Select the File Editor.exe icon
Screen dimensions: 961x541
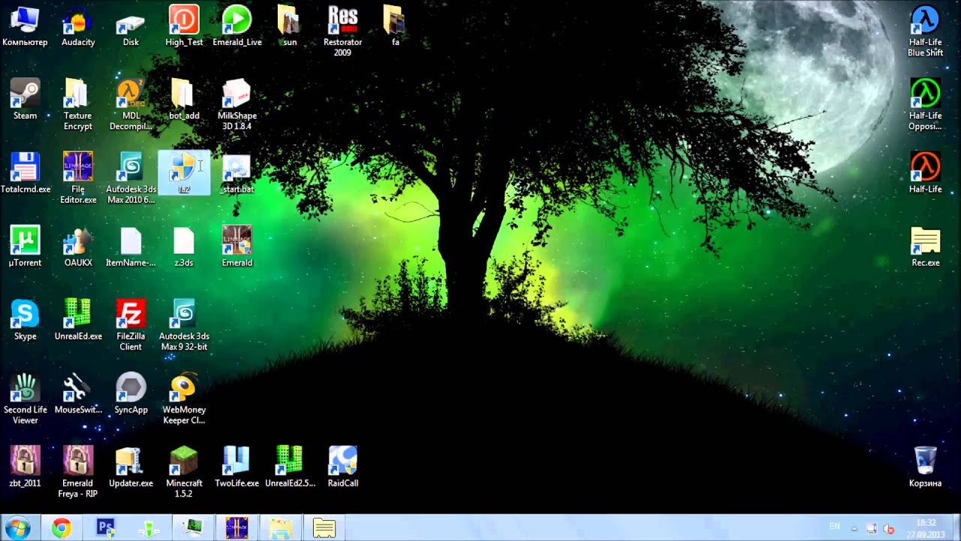78,179
